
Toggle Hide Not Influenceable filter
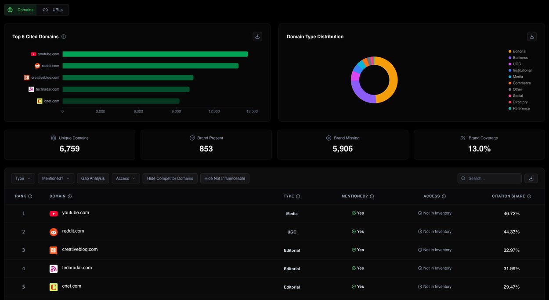225,178
